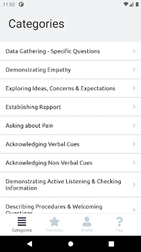141x252 pixels.
Task: Tap the recent apps square button
Action: [111, 244]
